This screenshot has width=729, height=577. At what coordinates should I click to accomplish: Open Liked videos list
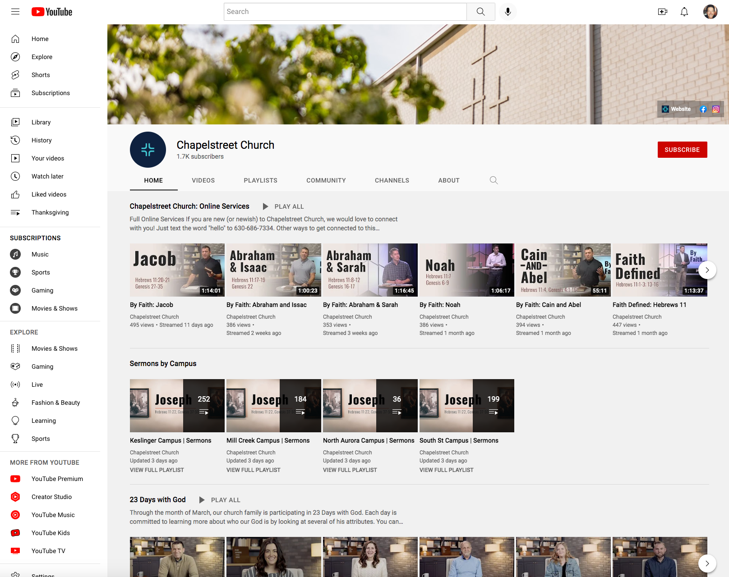pyautogui.click(x=50, y=194)
